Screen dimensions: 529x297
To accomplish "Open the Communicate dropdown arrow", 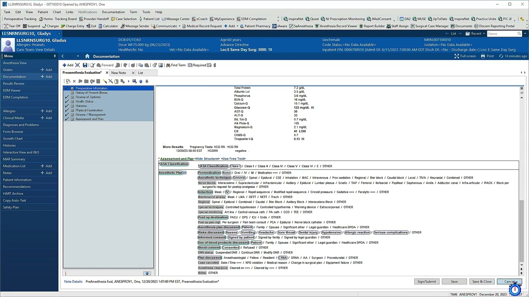I will [179, 26].
